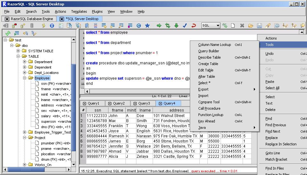This screenshot has height=175, width=307.
Task: Click the 'salary <int>' column node
Action: (55, 116)
